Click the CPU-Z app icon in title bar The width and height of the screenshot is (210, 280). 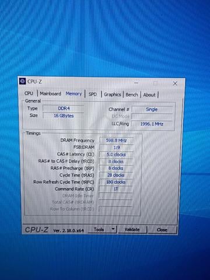pyautogui.click(x=23, y=81)
